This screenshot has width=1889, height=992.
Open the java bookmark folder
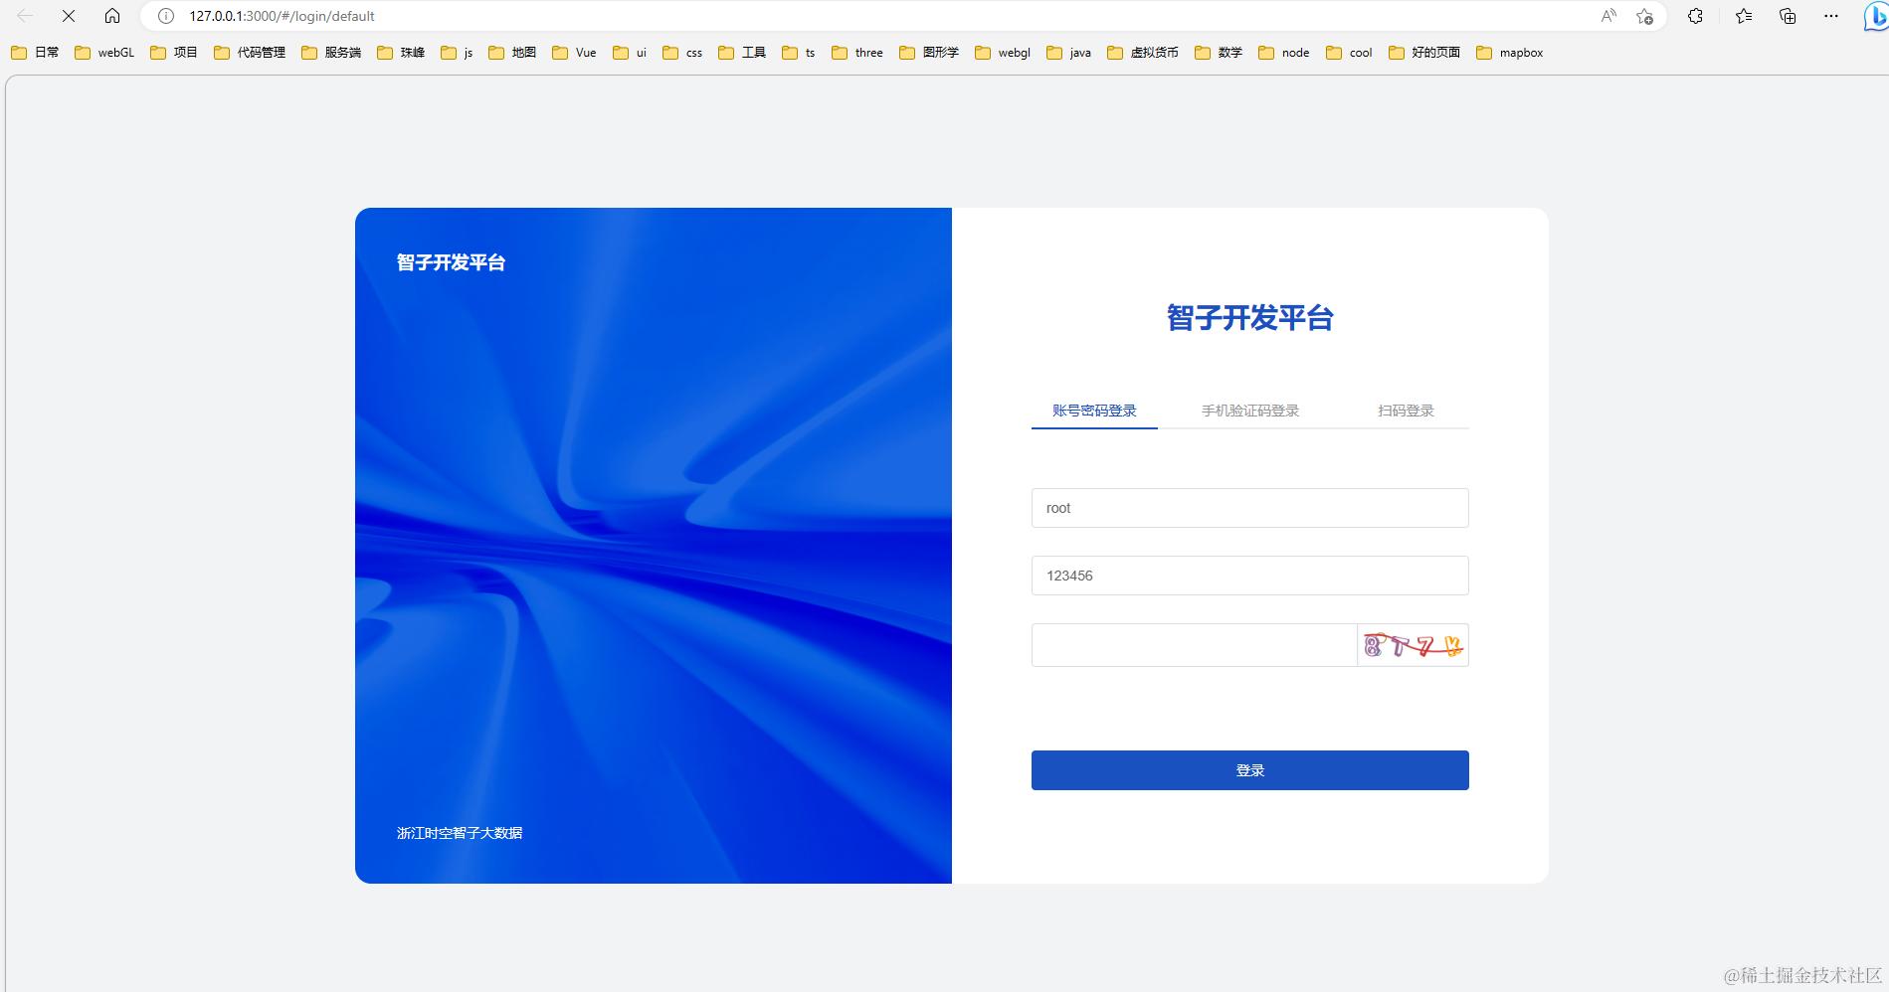[1069, 53]
